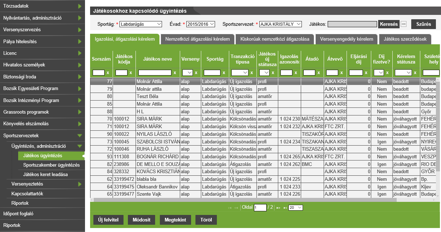This screenshot has width=441, height=232.
Task: Focus the Játékos neve filter input
Action: click(155, 73)
